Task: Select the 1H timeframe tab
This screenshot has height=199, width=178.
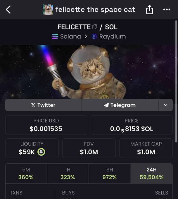Action: [x=68, y=173]
